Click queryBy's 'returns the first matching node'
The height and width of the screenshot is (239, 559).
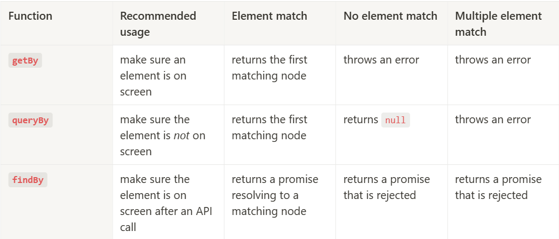(269, 127)
